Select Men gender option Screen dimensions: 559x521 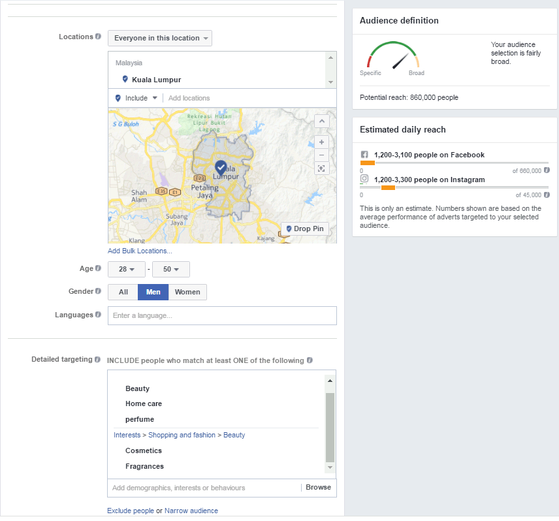tap(153, 292)
